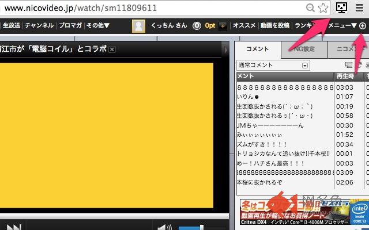Click the comment list display icon
This screenshot has width=369, height=230.
(348, 65)
